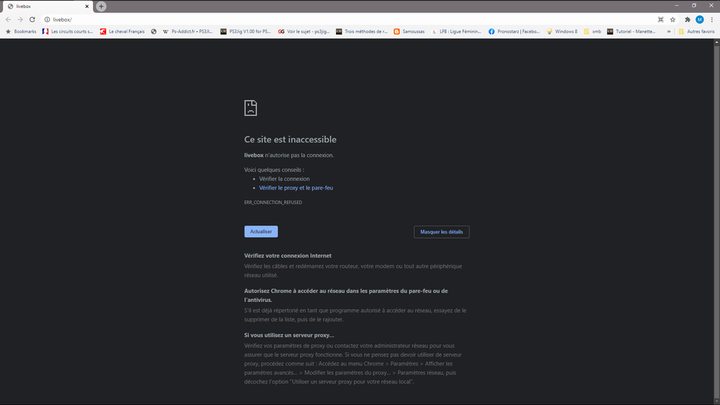Open Pronostarz Facebook bookmark
This screenshot has height=405, width=720.
515,31
